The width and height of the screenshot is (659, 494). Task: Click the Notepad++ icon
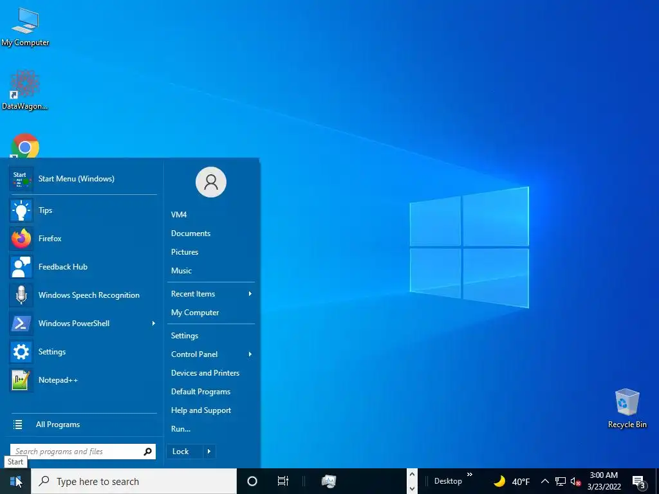tap(21, 380)
